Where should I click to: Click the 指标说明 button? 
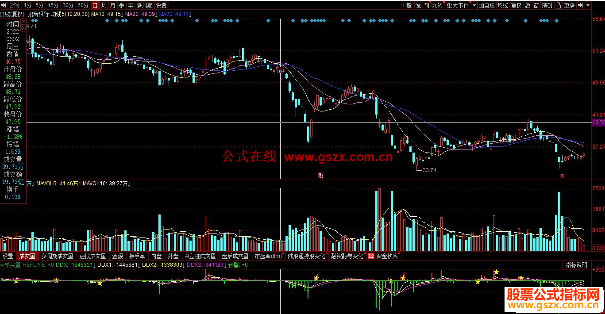[x=577, y=265]
